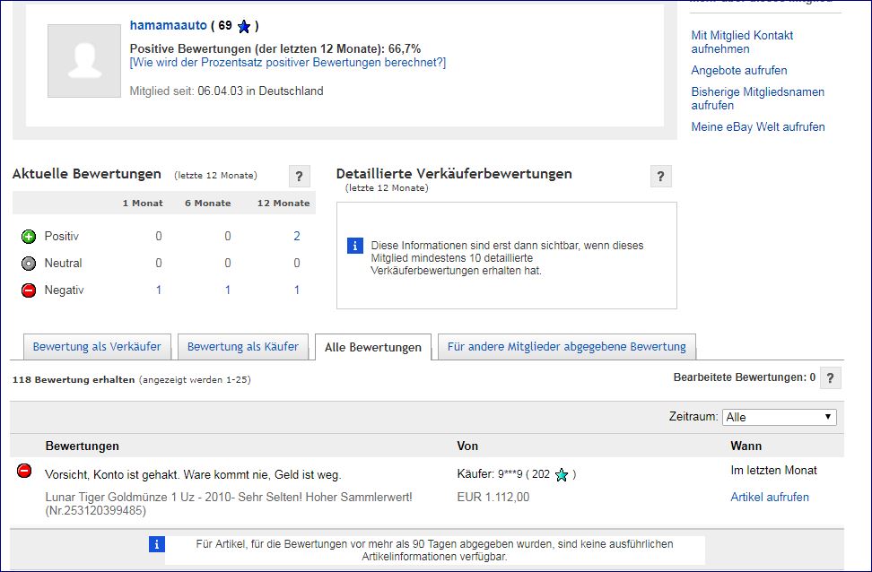Click the red negative icon beside the review comment
This screenshot has height=572, width=872.
pyautogui.click(x=24, y=471)
